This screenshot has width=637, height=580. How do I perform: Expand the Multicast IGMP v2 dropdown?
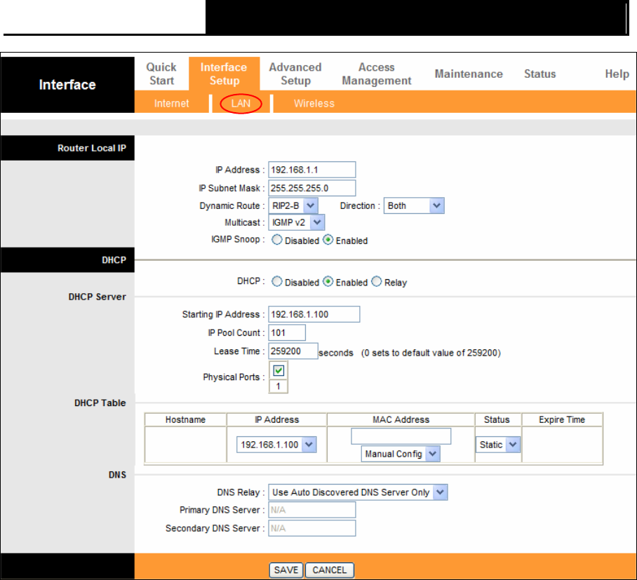[296, 222]
